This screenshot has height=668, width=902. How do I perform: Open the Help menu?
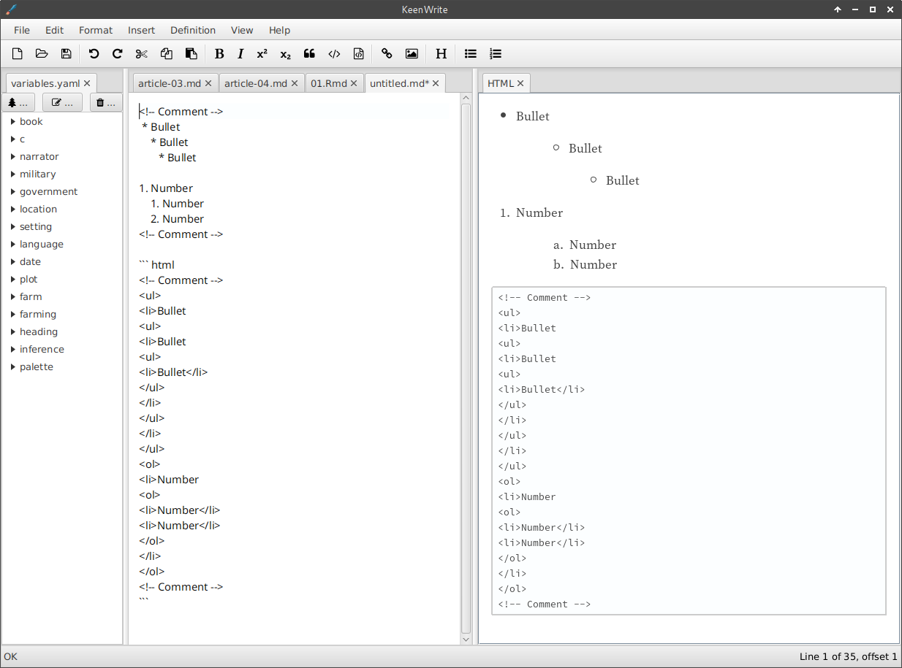coord(280,30)
